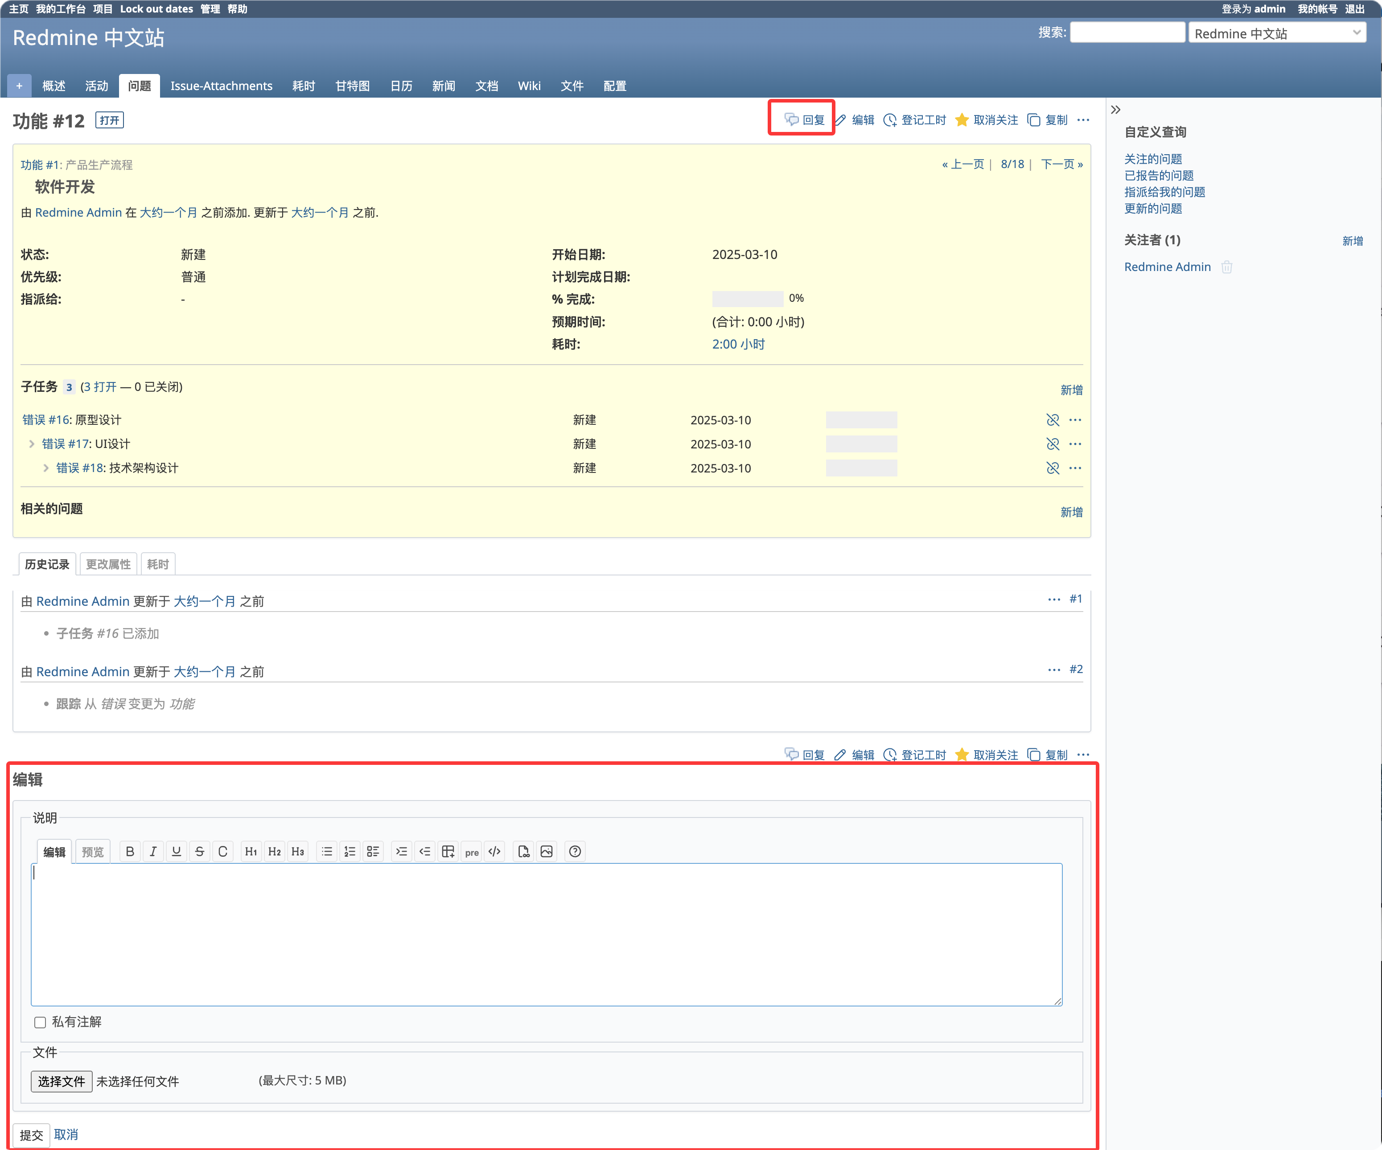Insert numbered list
1382x1150 pixels.
coord(350,851)
